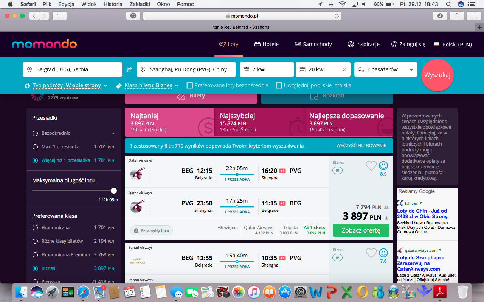Image resolution: width=484 pixels, height=302 pixels.
Task: Open Spotlight search in menu bar
Action: [448, 4]
